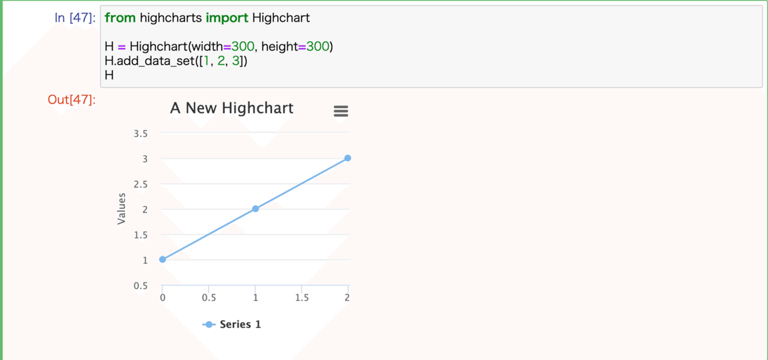Click the final H line in the cell
The width and height of the screenshot is (768, 360).
[109, 75]
